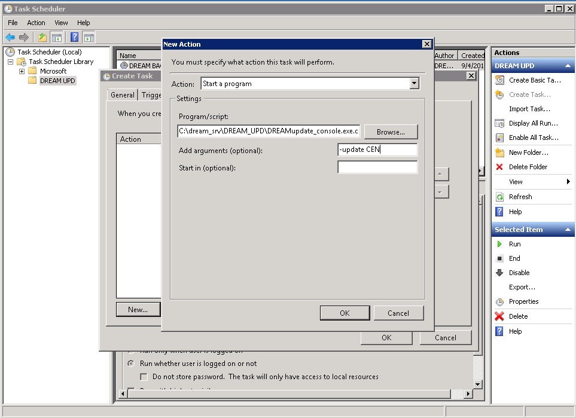Viewport: 576px width, 418px height.
Task: Click Browse to choose a program
Action: 391,132
